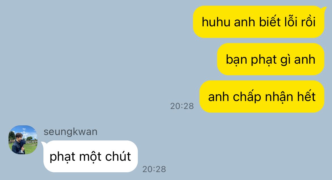Screen dimensions: 332x180
Task: Click the tail of the white bubble
Action: (43, 144)
